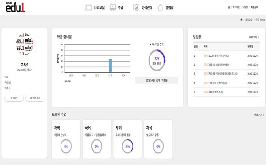Image resolution: width=266 pixels, height=165 pixels.
Task: Click the 알림장 bell icon
Action: coord(160,7)
